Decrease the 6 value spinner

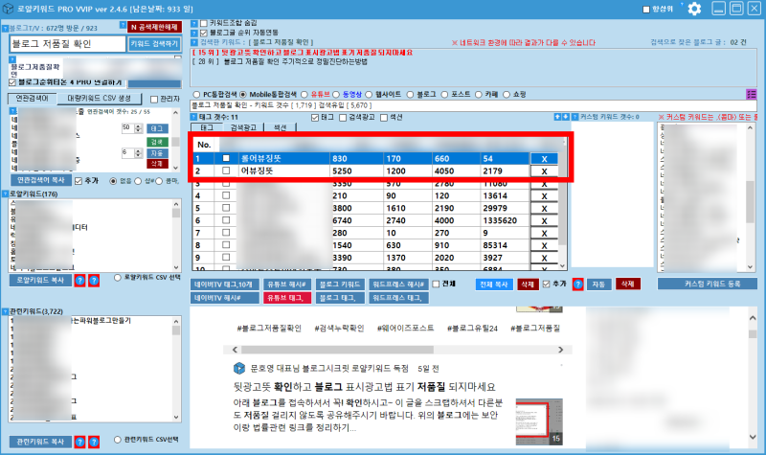pyautogui.click(x=138, y=155)
